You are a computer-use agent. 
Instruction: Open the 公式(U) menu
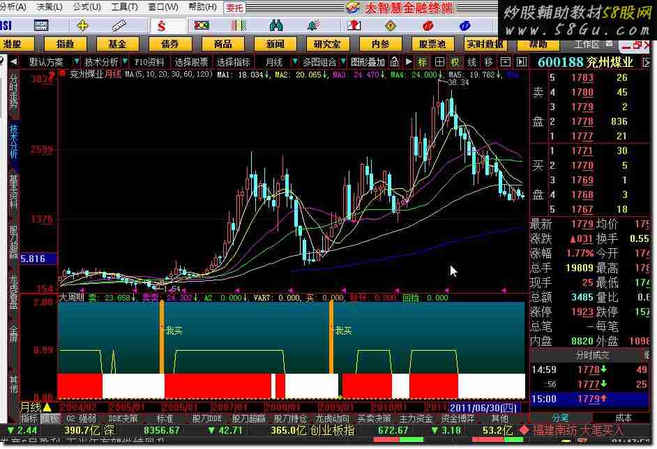coord(86,7)
